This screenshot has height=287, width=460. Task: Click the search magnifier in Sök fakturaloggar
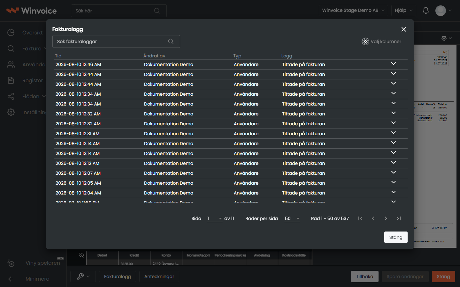coord(171,41)
